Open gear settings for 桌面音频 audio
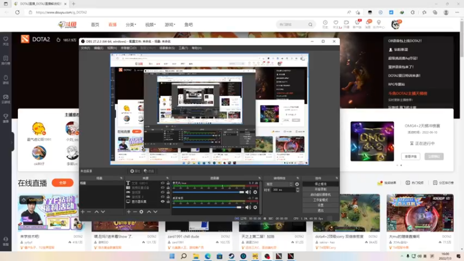 click(255, 208)
